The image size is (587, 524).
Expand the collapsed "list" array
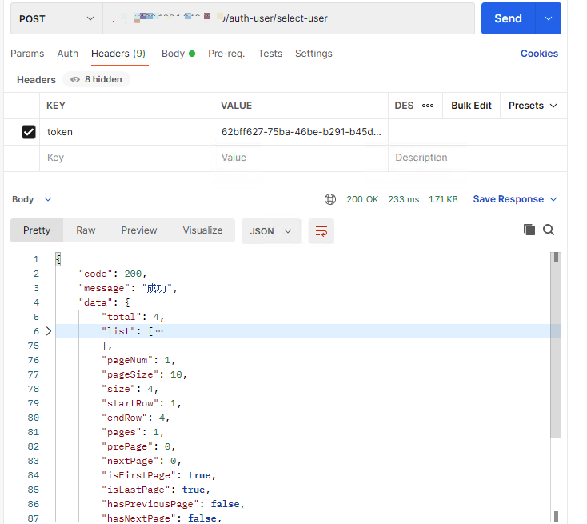(x=49, y=331)
